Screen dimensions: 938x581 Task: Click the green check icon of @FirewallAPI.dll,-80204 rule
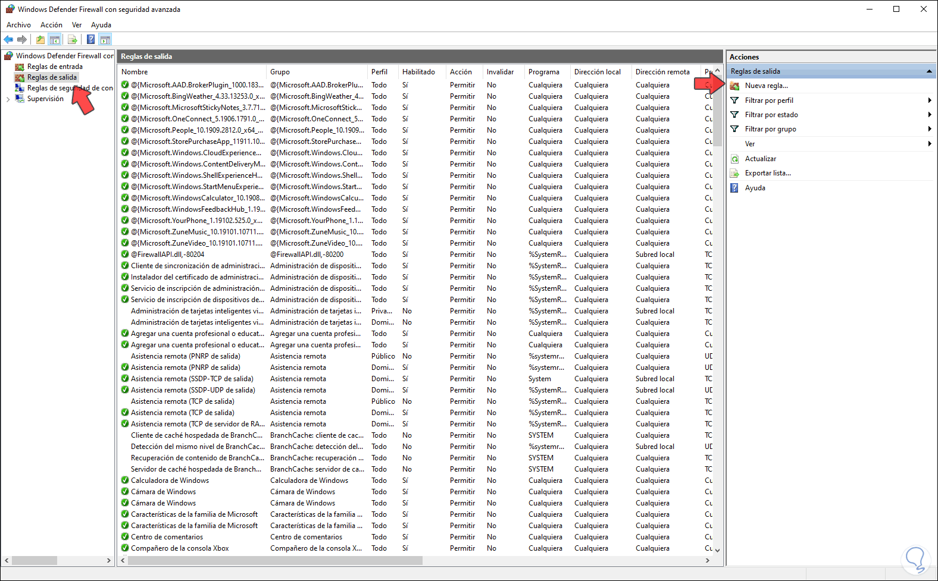[125, 255]
